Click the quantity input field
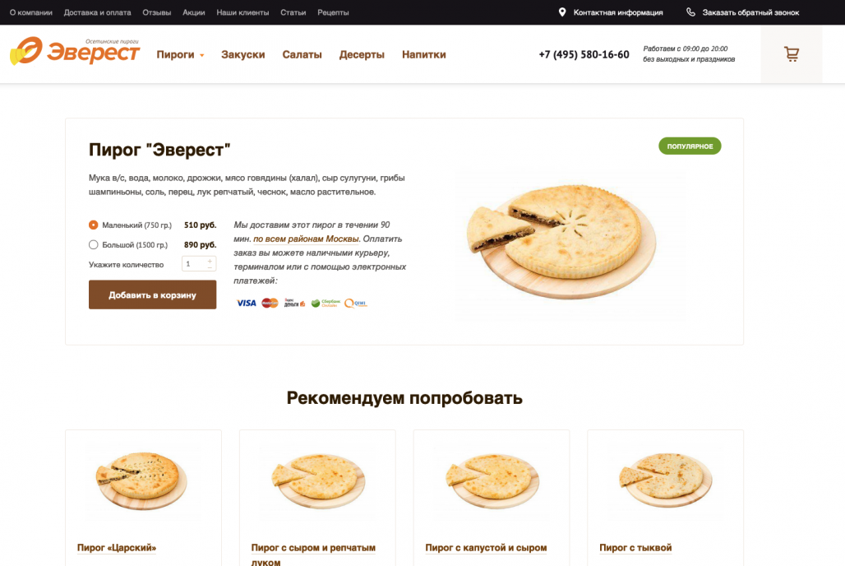This screenshot has height=566, width=845. [199, 264]
